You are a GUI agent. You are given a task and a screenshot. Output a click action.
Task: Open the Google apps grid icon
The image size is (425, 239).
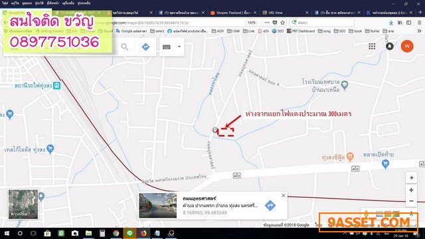pos(372,46)
